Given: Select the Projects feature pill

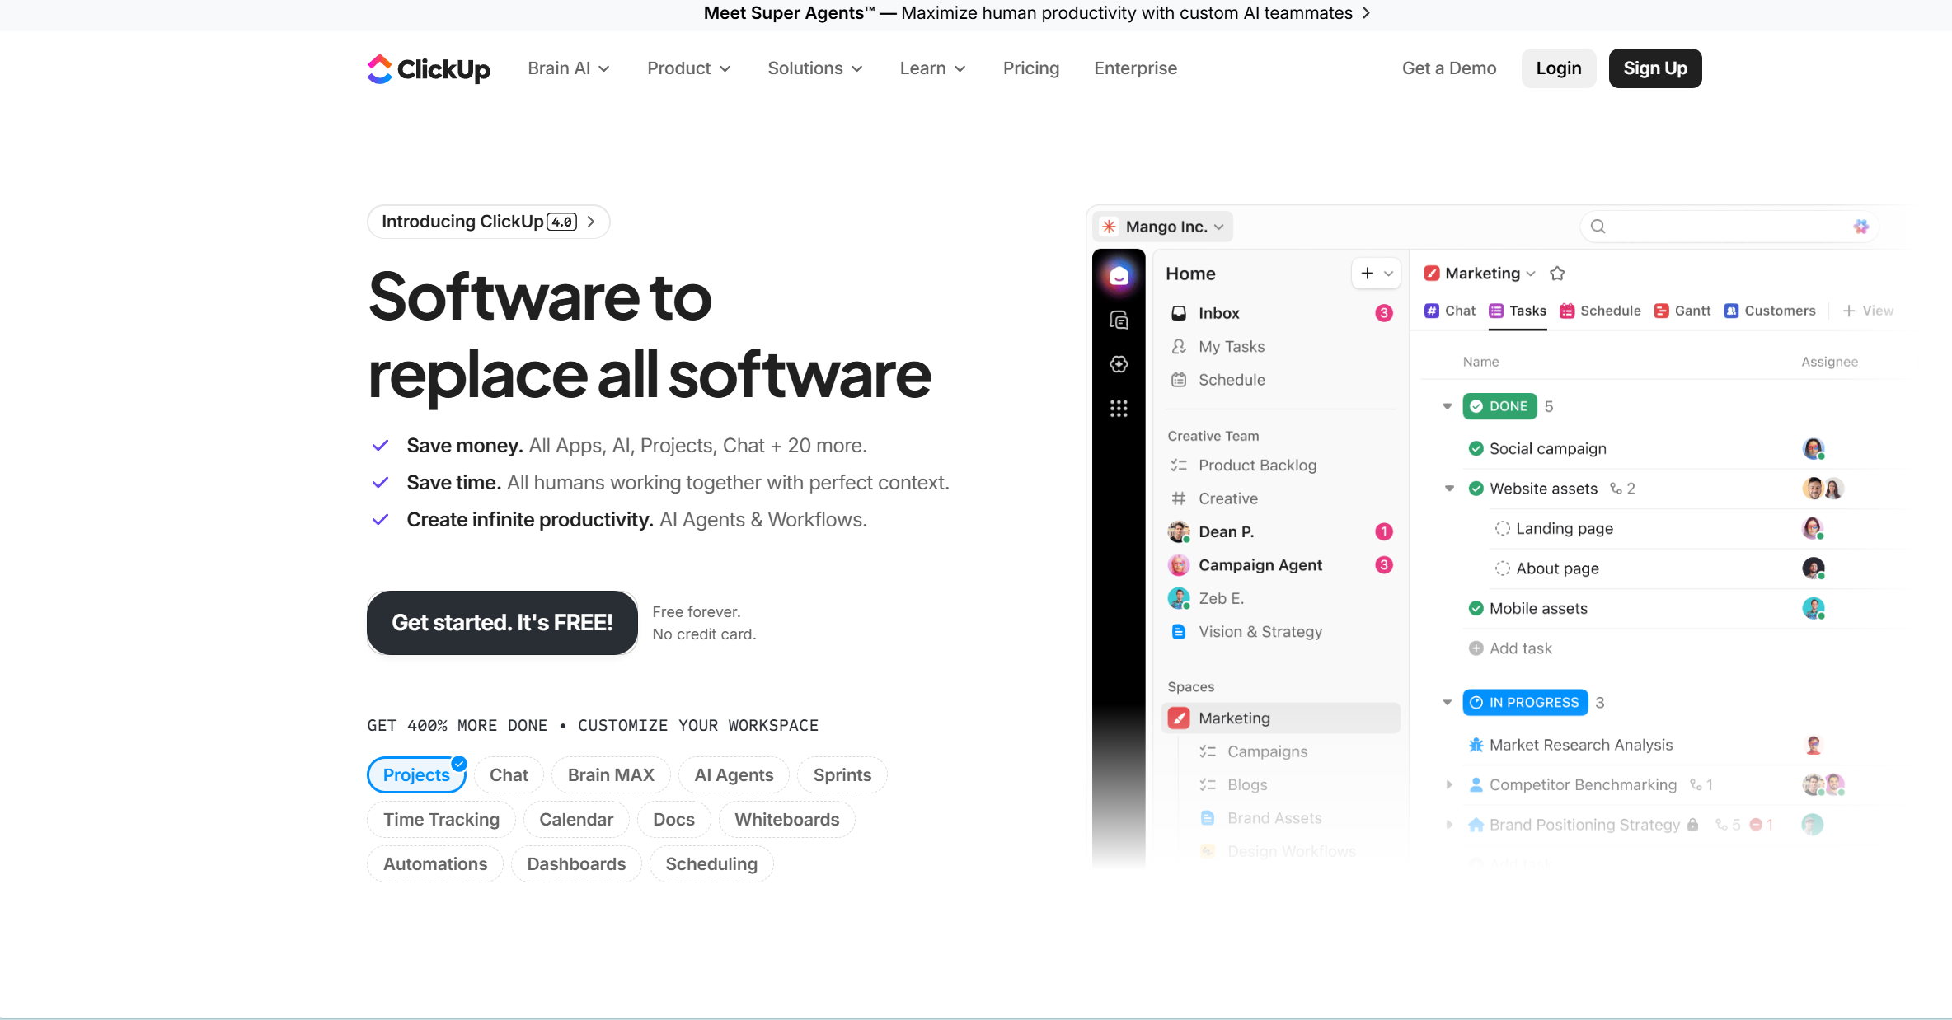Looking at the screenshot, I should (416, 775).
